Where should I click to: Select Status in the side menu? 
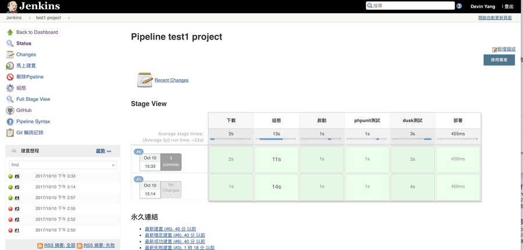24,44
